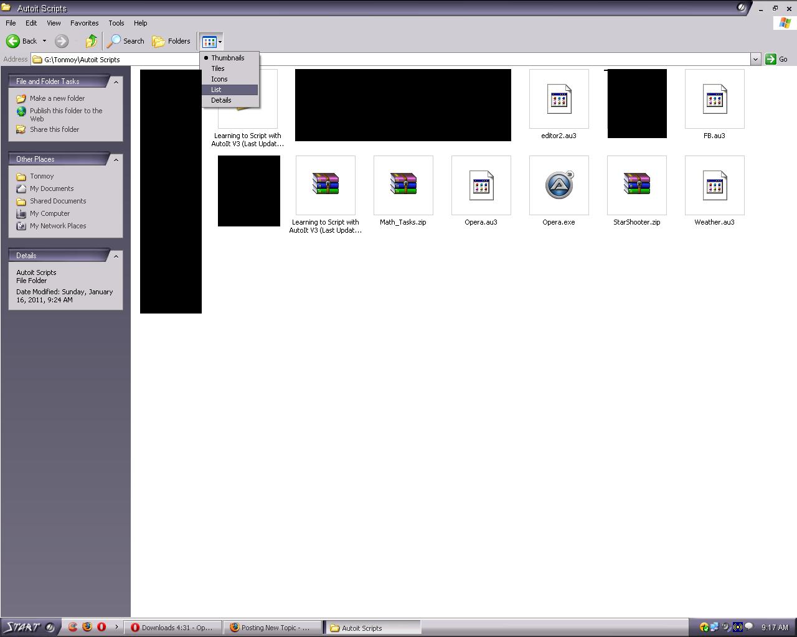The width and height of the screenshot is (797, 637).
Task: Open the Search toolbar magnifier
Action: coord(114,41)
